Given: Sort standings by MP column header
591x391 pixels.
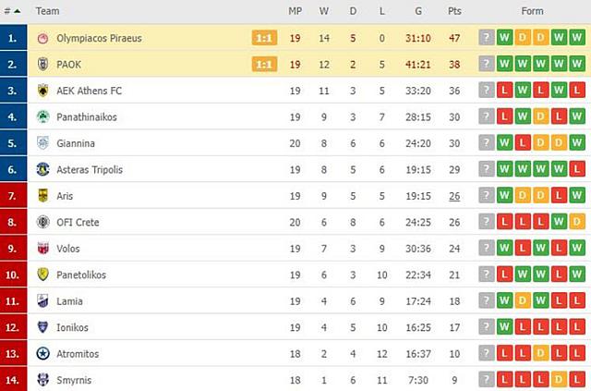Looking at the screenshot, I should [x=295, y=11].
